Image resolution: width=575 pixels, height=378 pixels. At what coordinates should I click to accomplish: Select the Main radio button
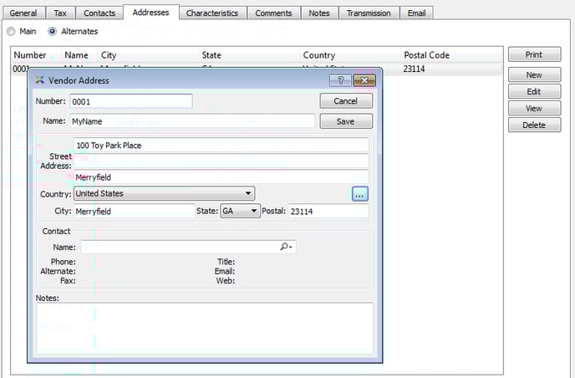point(11,32)
